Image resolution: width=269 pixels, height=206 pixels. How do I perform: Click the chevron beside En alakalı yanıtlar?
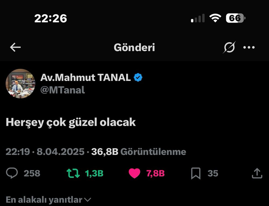pos(88,200)
